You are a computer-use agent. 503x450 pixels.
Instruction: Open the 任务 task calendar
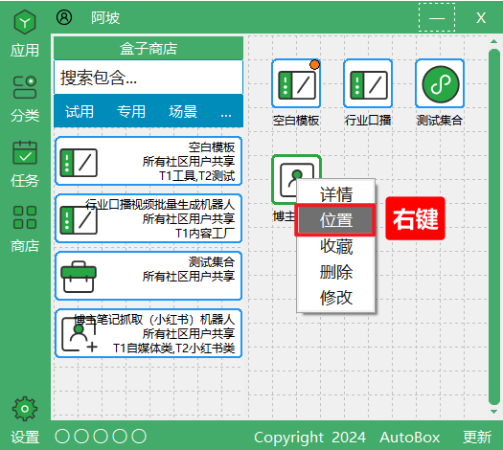25,164
